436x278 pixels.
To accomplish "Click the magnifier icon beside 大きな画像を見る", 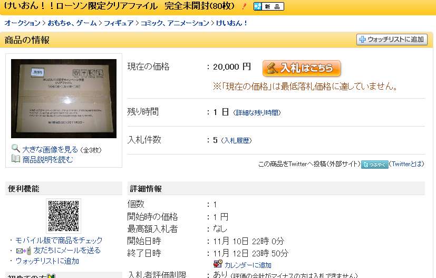I will click(16, 149).
